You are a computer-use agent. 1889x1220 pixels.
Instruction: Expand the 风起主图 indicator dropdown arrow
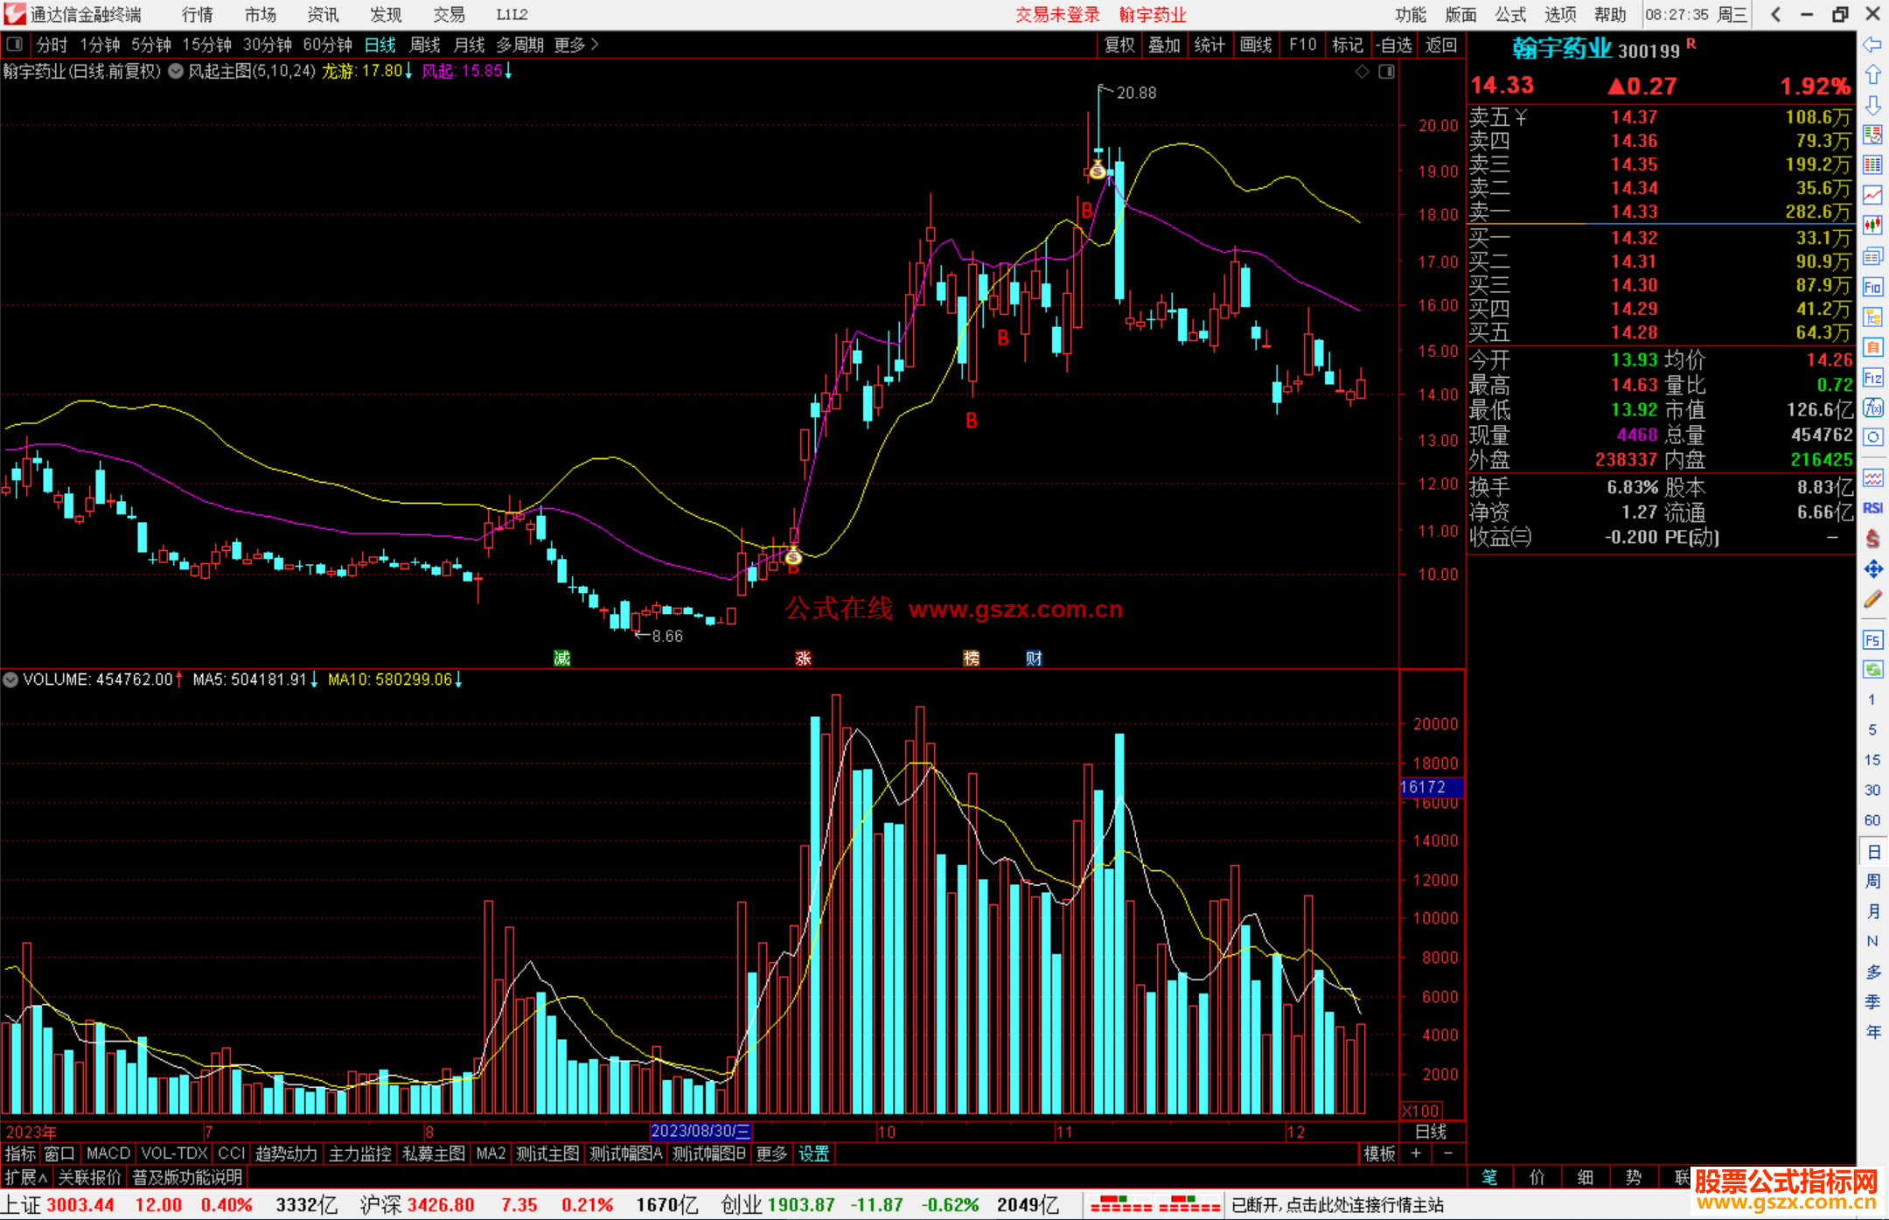tap(176, 72)
